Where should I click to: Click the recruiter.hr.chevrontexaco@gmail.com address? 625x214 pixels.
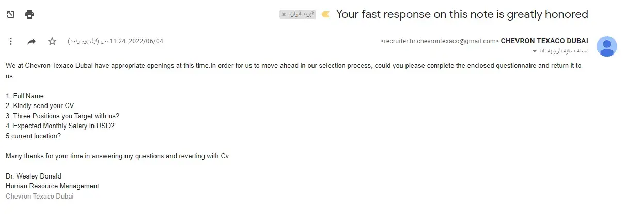click(x=440, y=41)
